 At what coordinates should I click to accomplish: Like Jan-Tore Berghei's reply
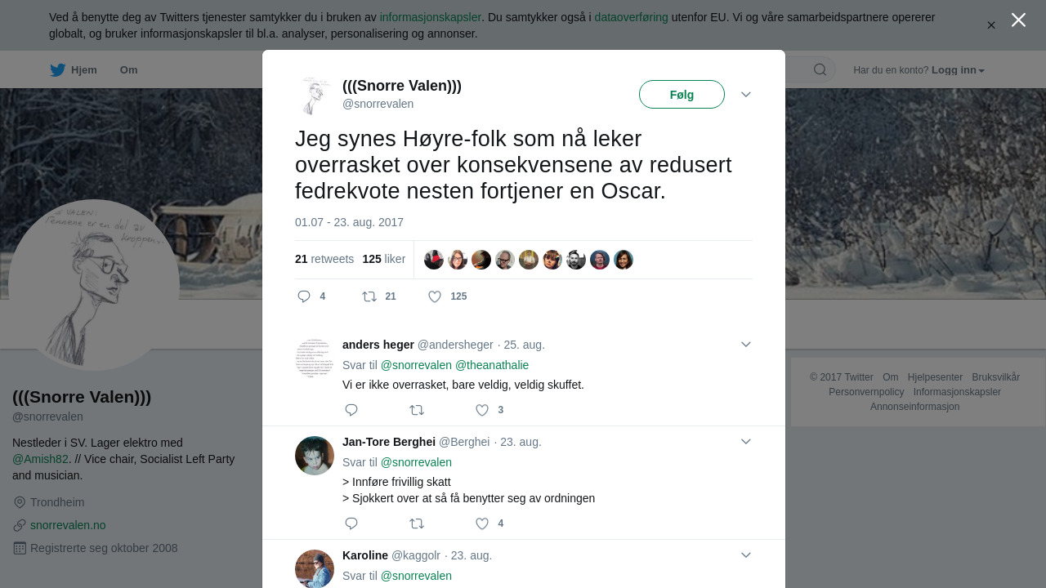(482, 523)
